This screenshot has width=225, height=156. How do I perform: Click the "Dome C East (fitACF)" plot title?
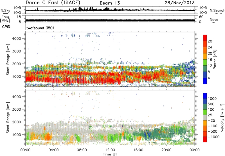click(53, 3)
